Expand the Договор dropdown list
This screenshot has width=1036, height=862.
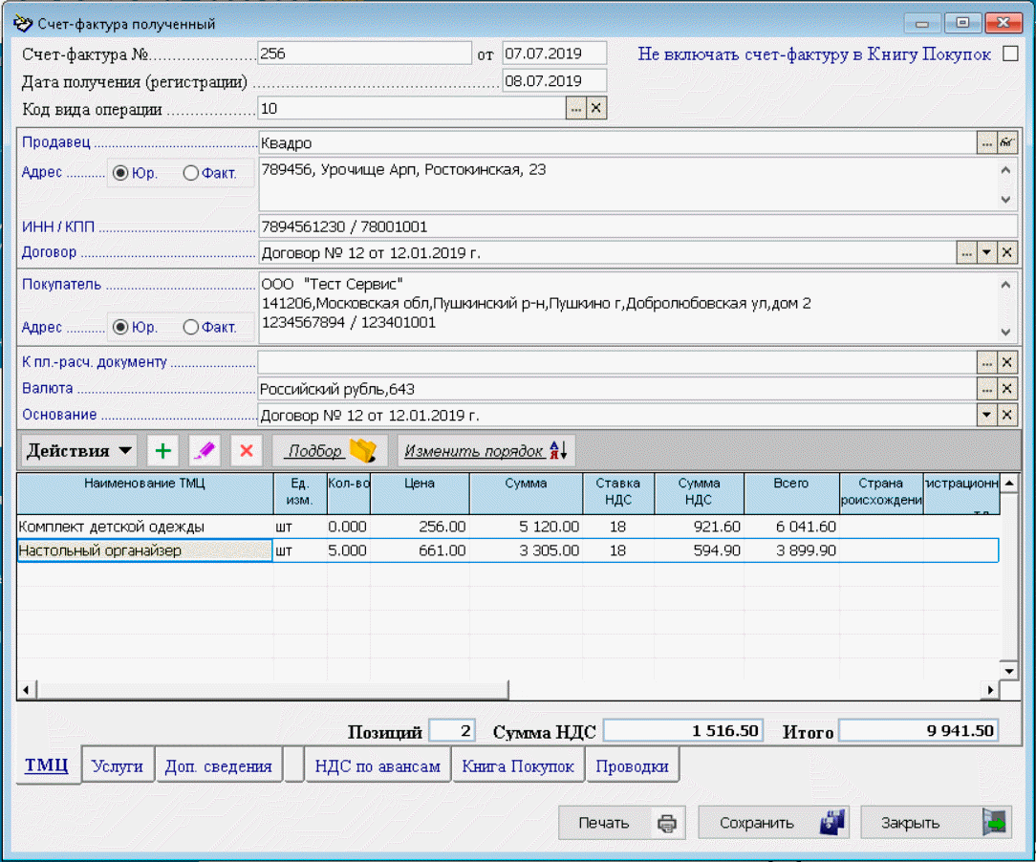click(986, 252)
